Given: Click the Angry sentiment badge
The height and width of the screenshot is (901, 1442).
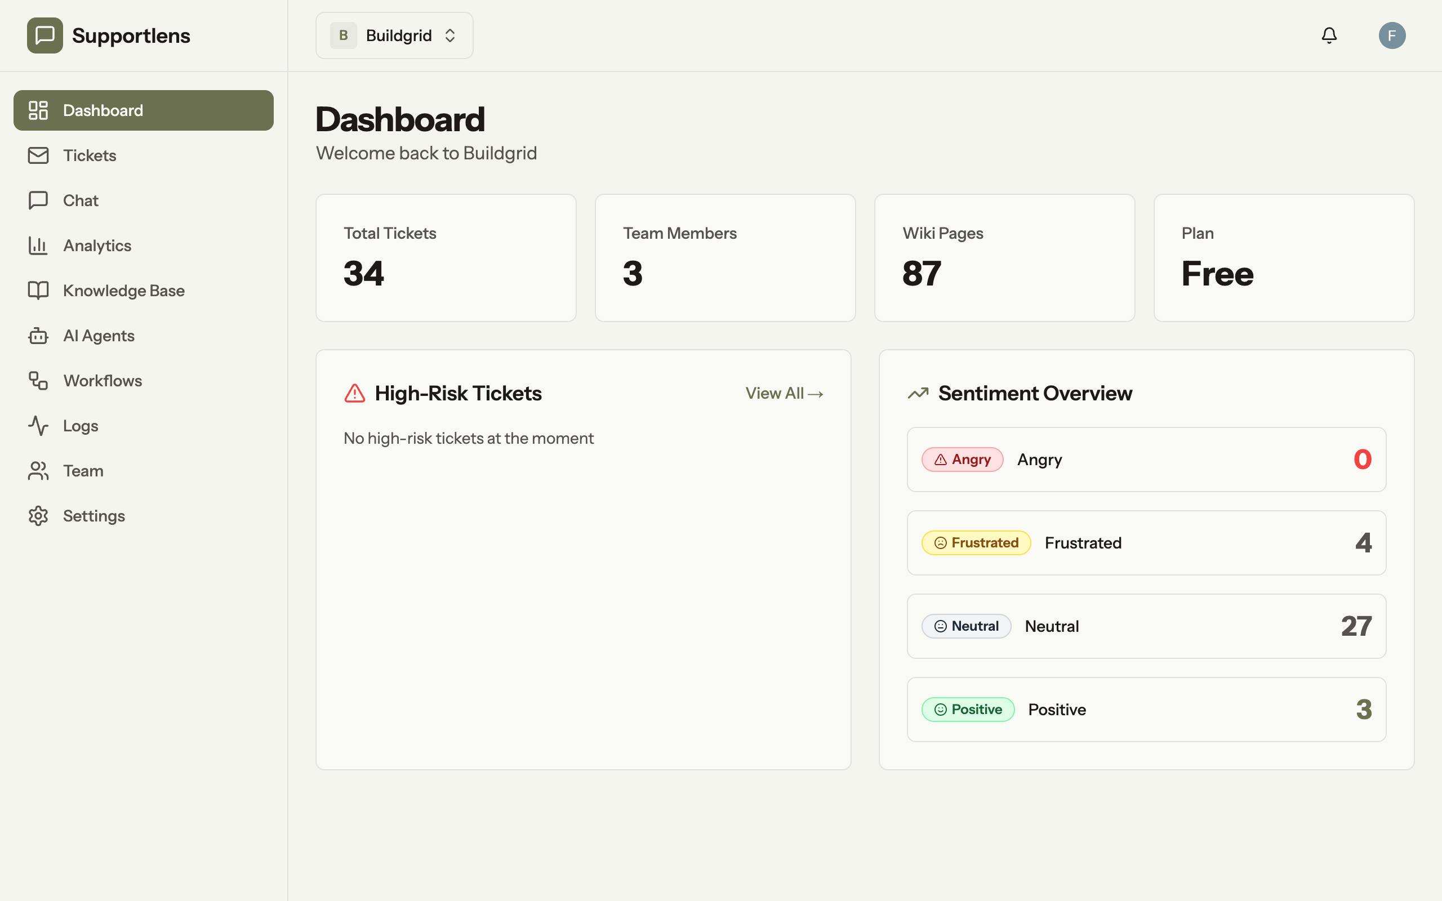Looking at the screenshot, I should 962,460.
